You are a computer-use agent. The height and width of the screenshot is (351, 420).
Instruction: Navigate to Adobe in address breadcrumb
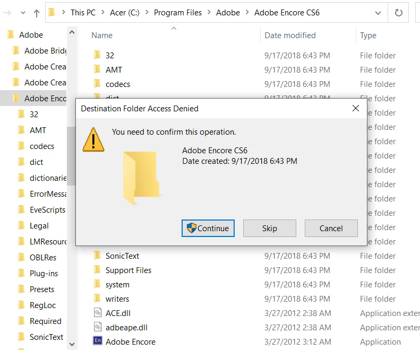(x=228, y=13)
